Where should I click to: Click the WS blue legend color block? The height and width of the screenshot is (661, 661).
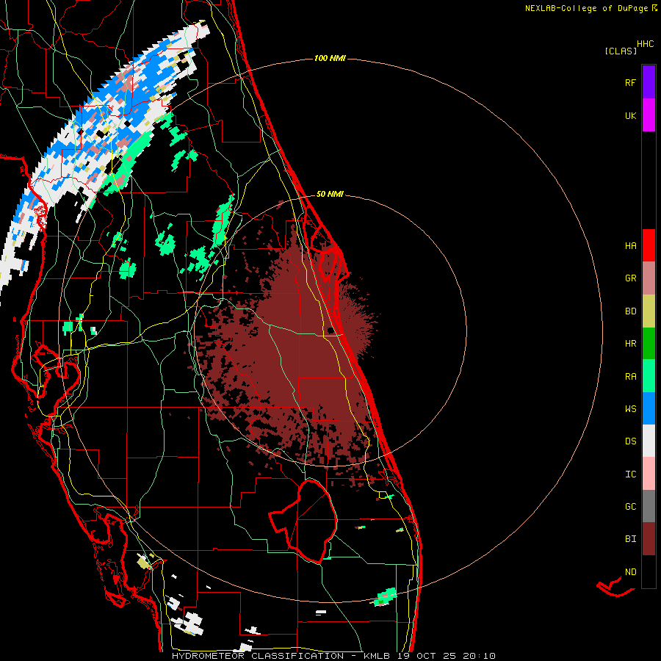pos(649,408)
